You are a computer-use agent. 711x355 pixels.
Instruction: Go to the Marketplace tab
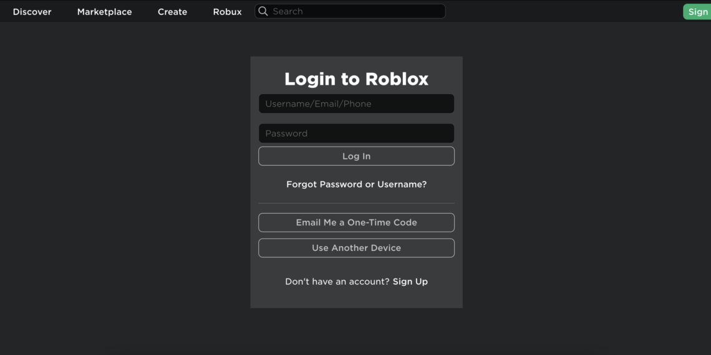(104, 12)
